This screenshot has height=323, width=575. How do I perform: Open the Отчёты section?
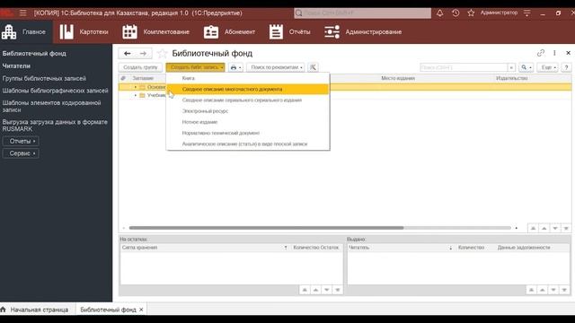coord(289,32)
